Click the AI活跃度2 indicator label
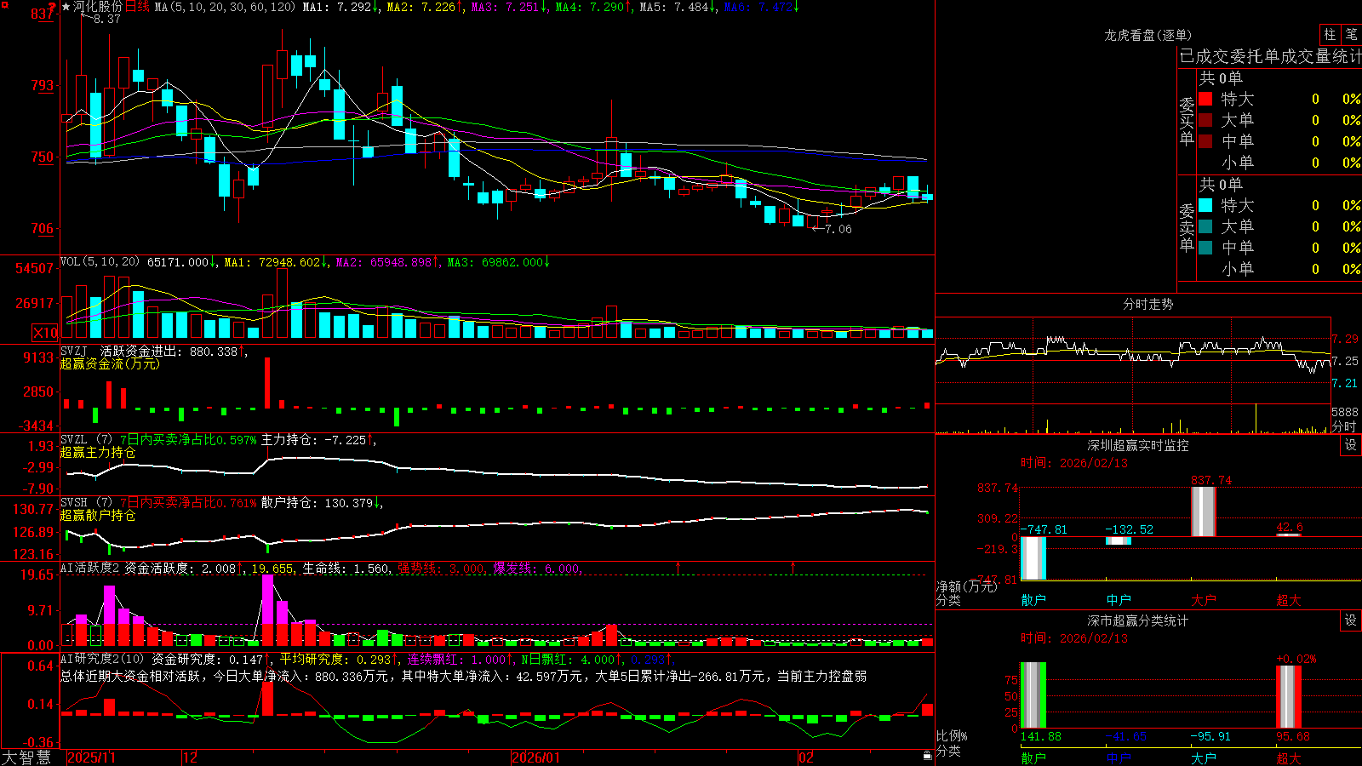This screenshot has width=1362, height=766. (90, 568)
